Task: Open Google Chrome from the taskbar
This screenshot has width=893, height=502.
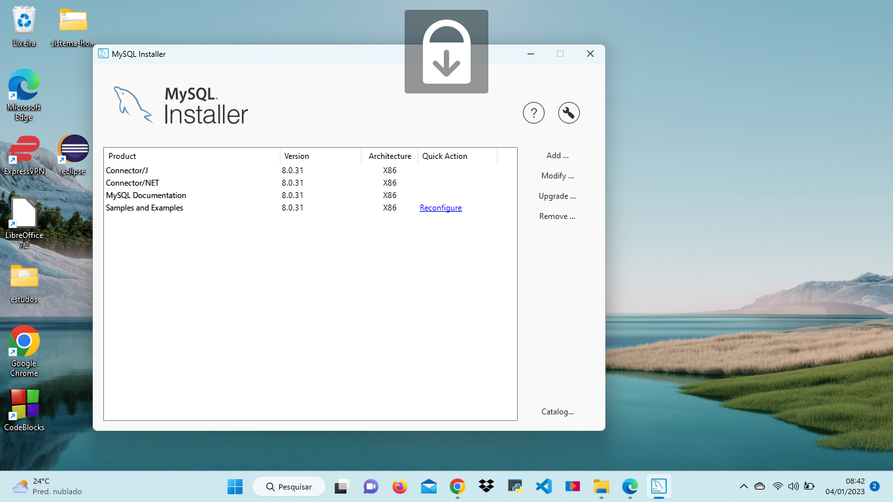Action: (x=457, y=486)
